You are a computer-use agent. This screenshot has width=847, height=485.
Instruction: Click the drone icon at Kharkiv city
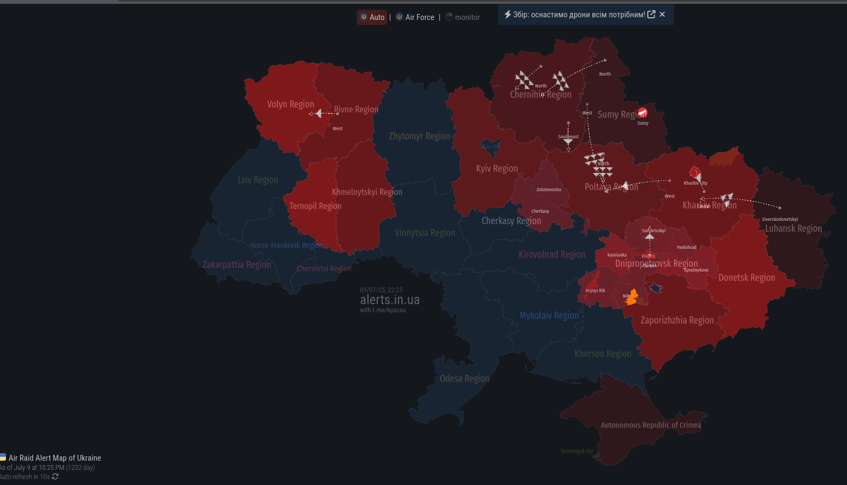[x=697, y=177]
